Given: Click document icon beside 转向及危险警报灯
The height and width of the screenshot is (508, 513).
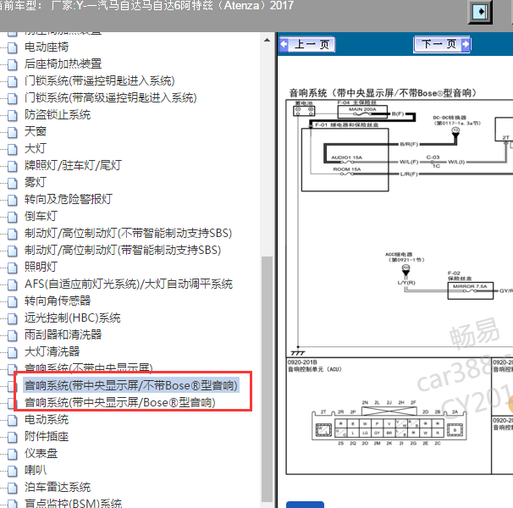Looking at the screenshot, I should point(13,200).
